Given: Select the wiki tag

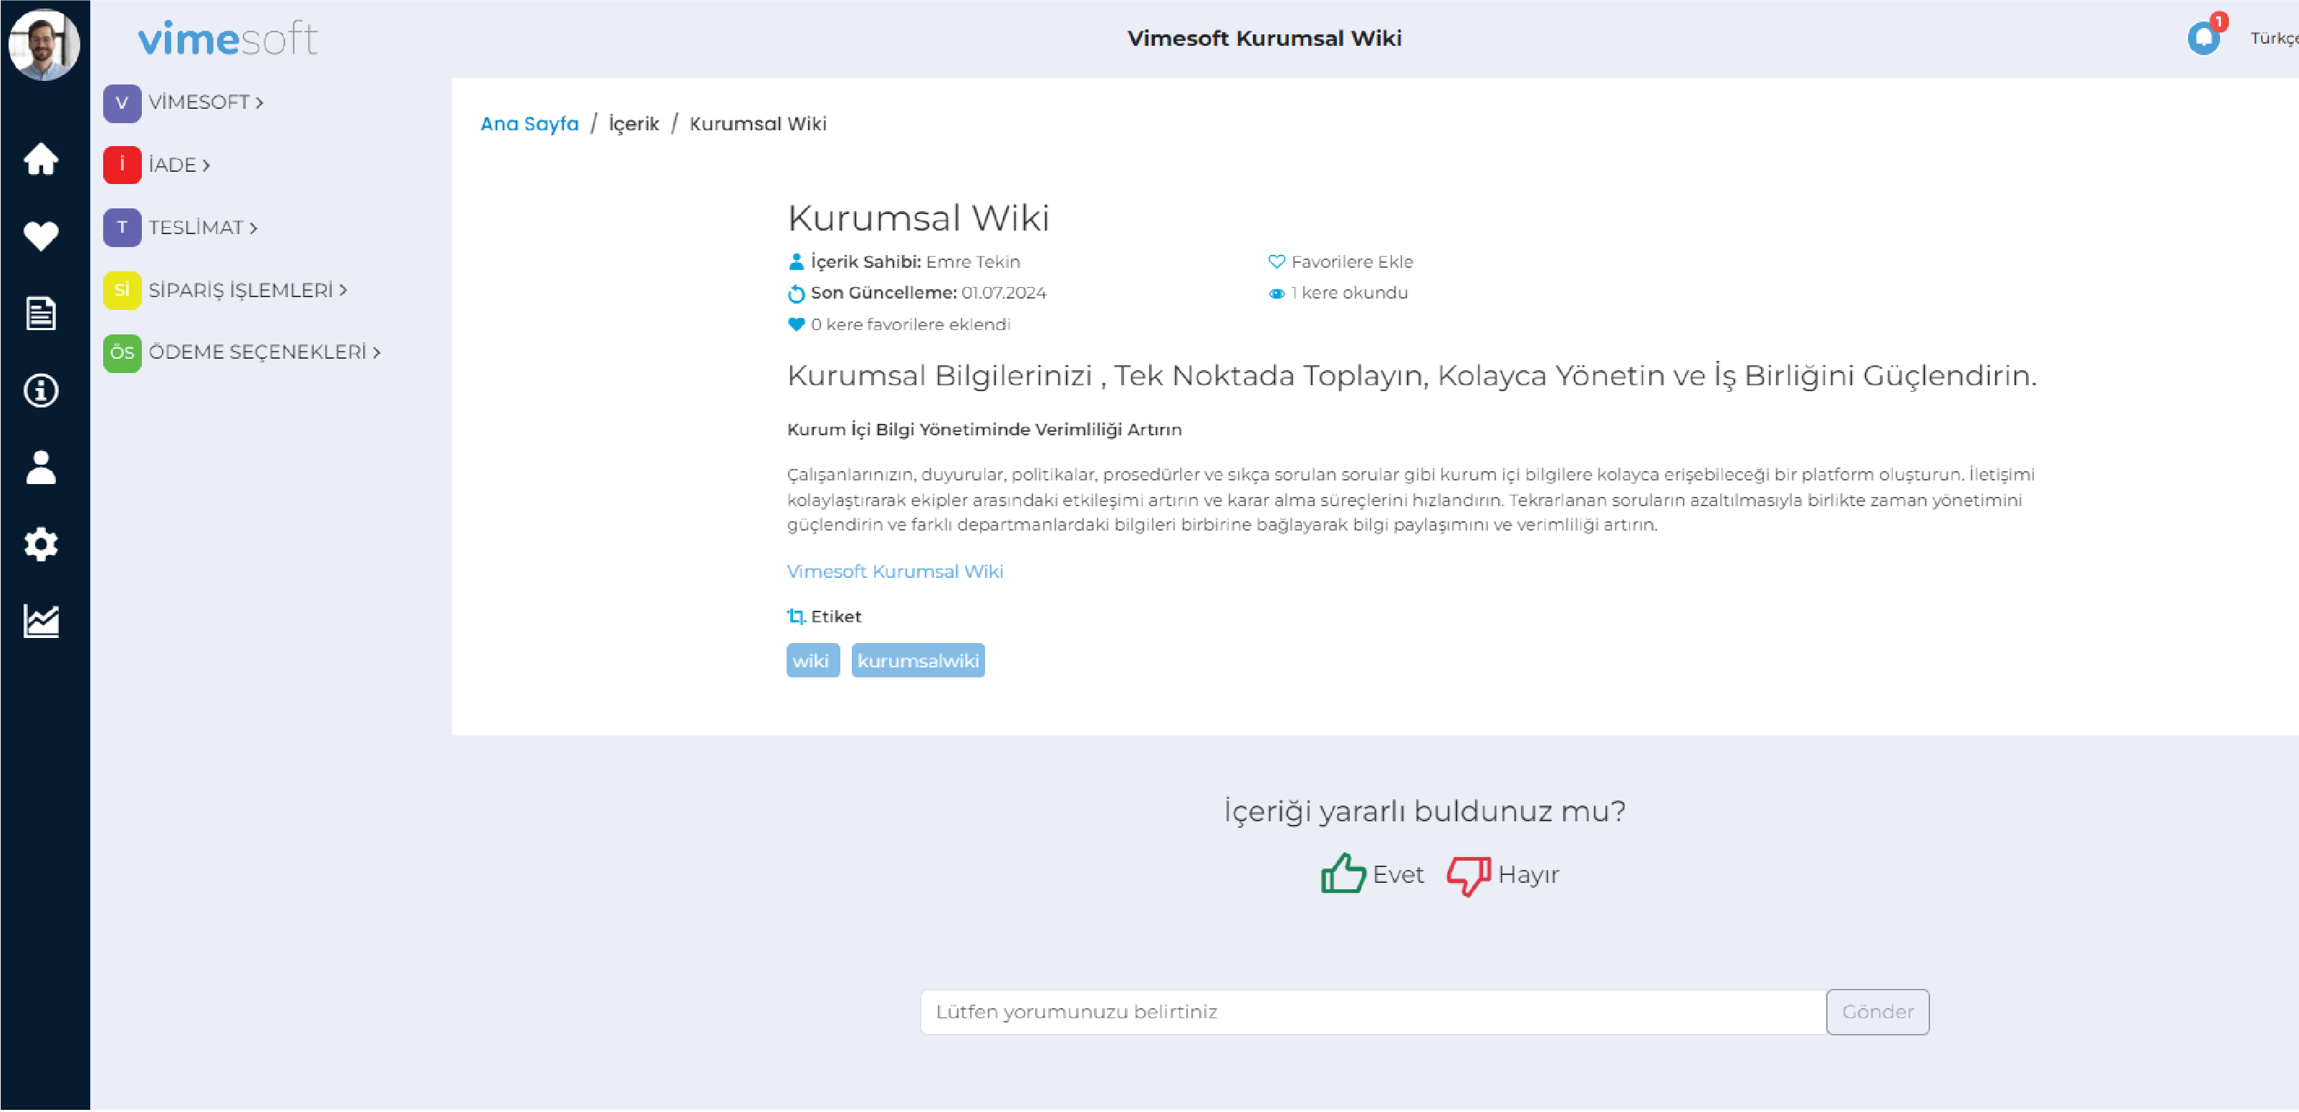Looking at the screenshot, I should click(812, 661).
